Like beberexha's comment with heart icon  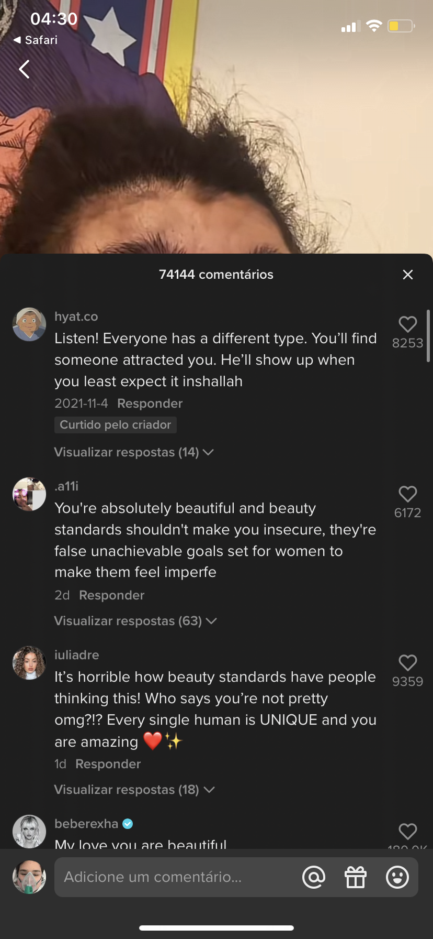pyautogui.click(x=408, y=832)
